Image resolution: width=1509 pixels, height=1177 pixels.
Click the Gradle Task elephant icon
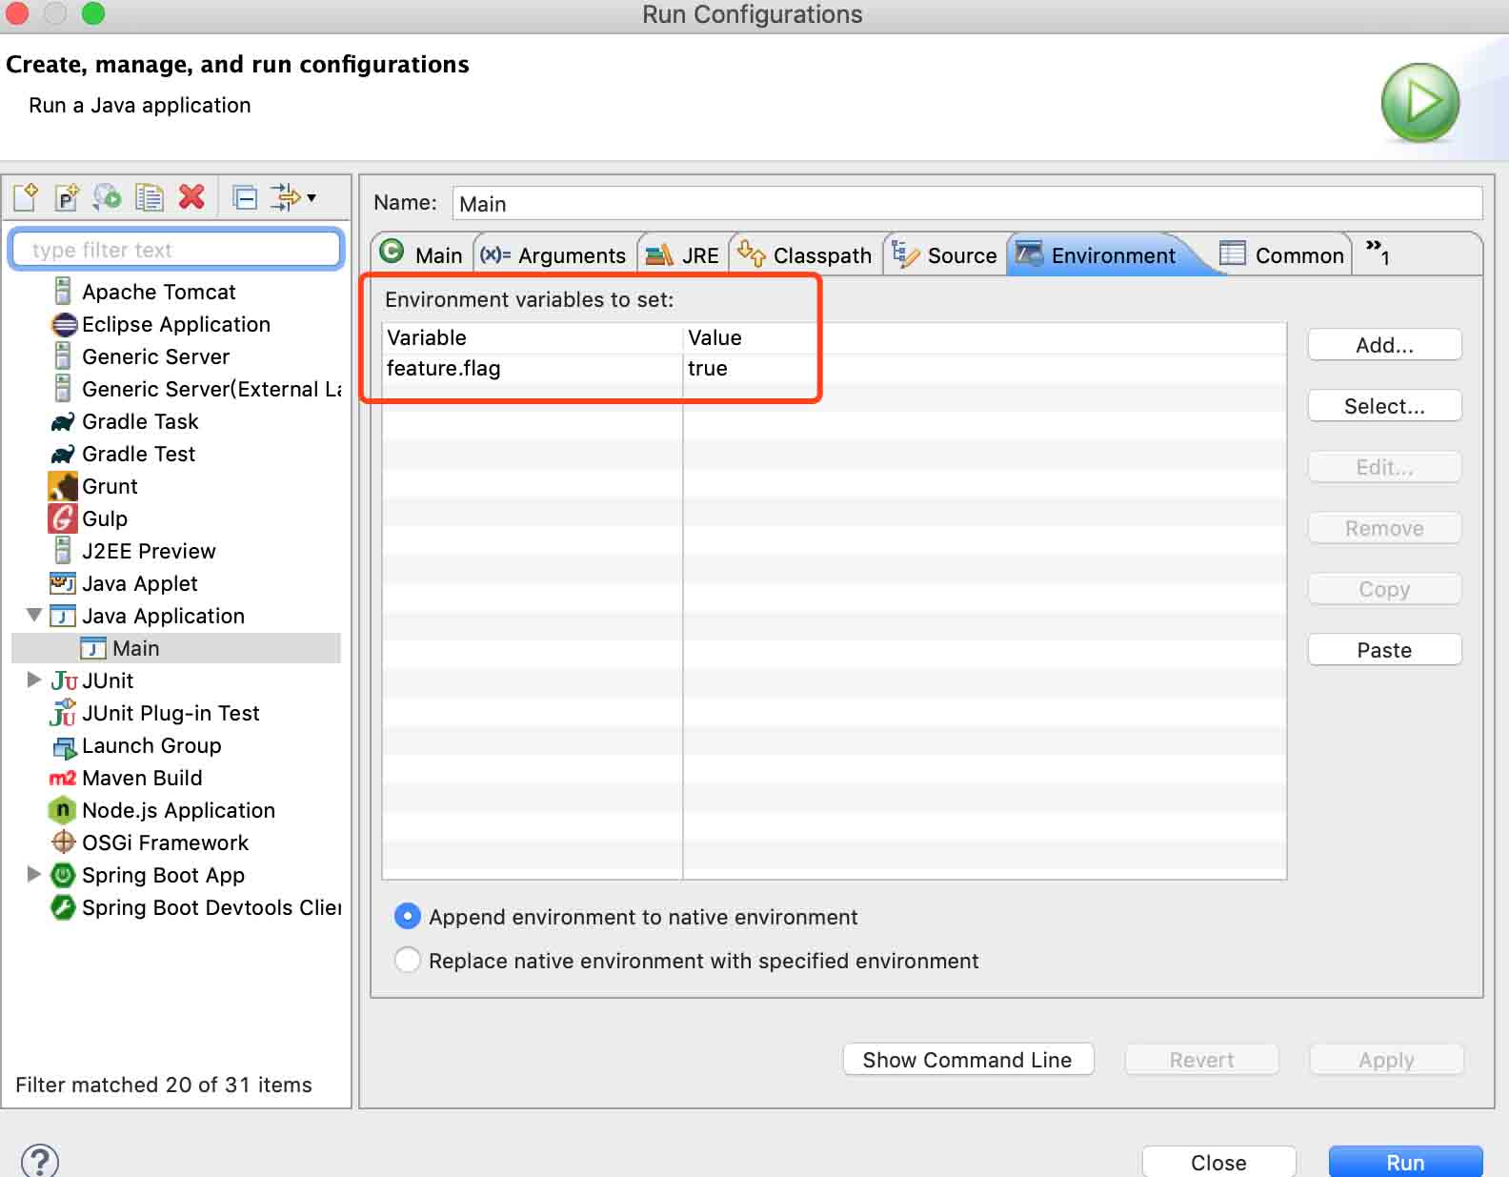pos(63,421)
